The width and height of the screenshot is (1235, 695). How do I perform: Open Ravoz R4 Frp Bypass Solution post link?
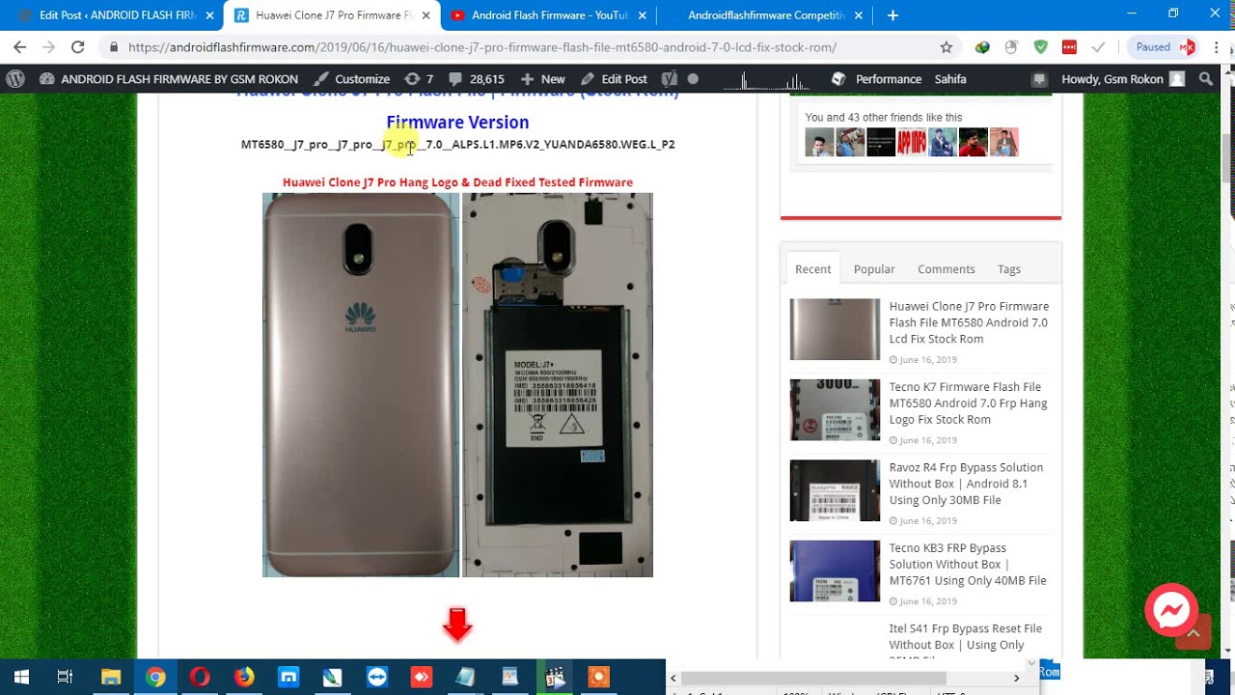pos(966,484)
